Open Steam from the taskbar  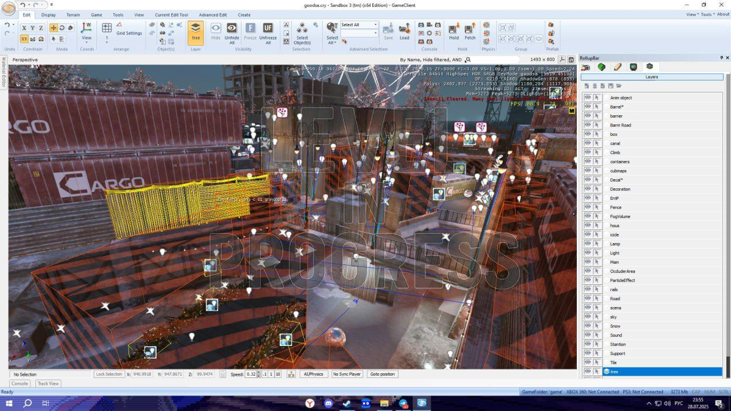[x=347, y=403]
